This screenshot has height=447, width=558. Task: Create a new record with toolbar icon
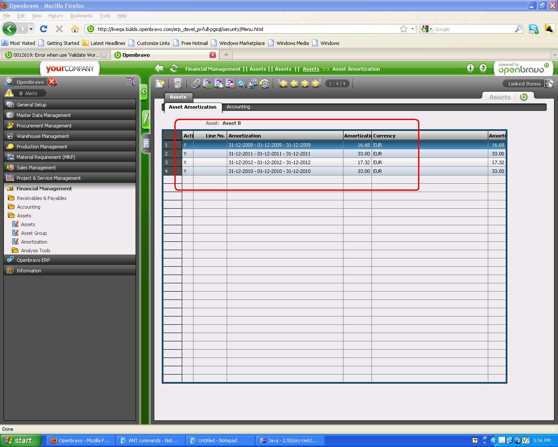(160, 83)
